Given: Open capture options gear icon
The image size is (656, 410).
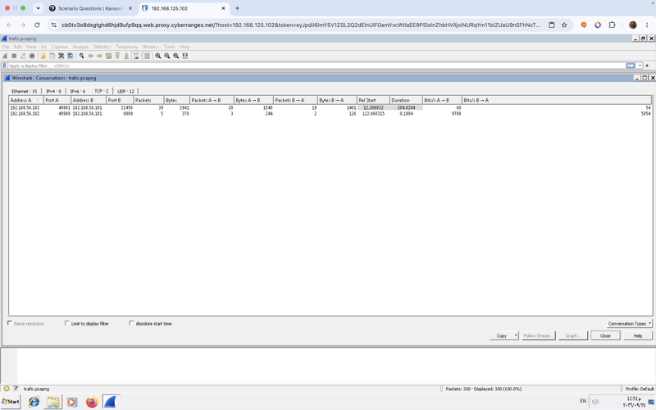Looking at the screenshot, I should click(32, 56).
